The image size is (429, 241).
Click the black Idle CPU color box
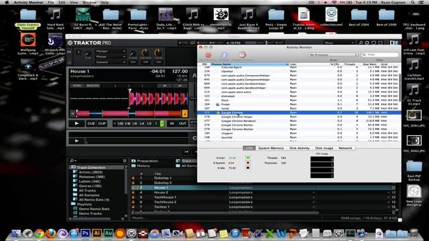(248, 167)
